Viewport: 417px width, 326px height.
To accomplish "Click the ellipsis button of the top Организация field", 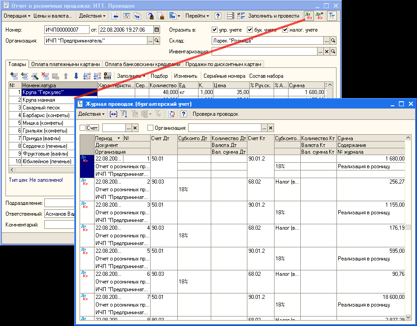I will pos(151,41).
